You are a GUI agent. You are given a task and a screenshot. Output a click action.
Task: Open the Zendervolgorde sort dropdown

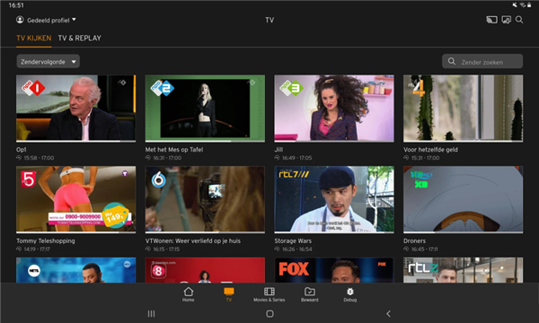coord(49,62)
